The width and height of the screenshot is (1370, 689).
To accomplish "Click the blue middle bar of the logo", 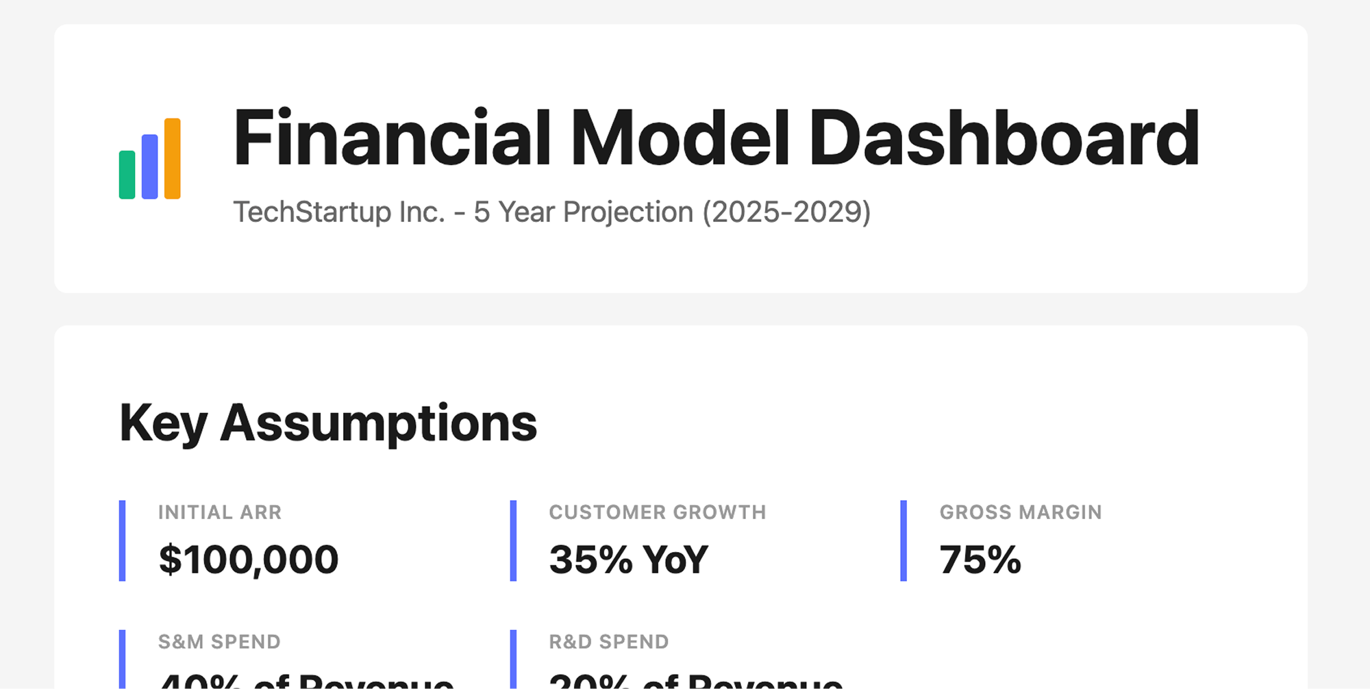I will point(149,166).
